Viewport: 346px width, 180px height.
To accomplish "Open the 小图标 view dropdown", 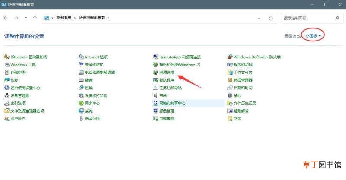I will [313, 36].
